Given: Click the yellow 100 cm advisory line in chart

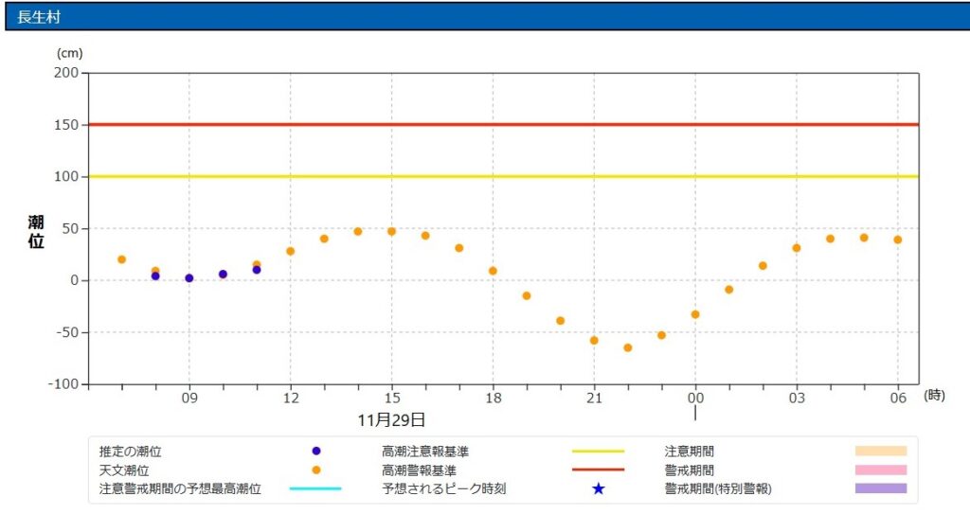Looking at the screenshot, I should (x=504, y=176).
